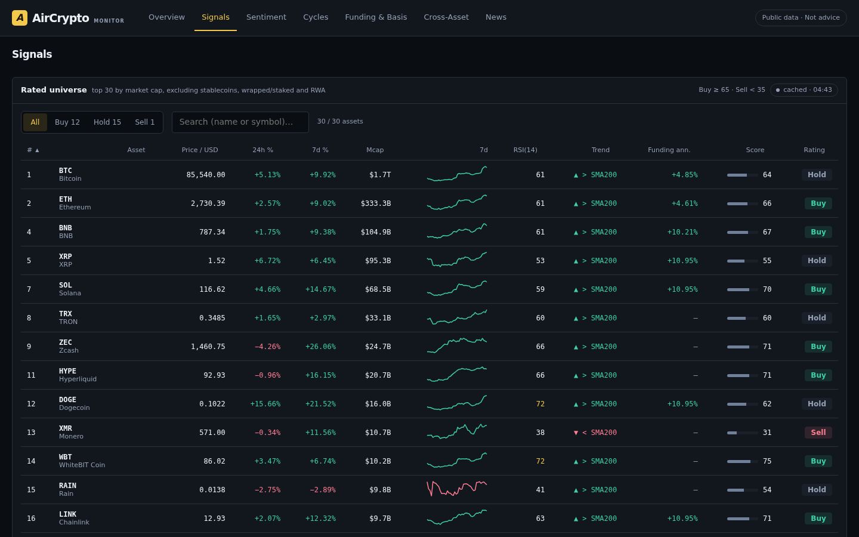The image size is (859, 537).
Task: Click the Sell rating badge for XMR
Action: (818, 433)
